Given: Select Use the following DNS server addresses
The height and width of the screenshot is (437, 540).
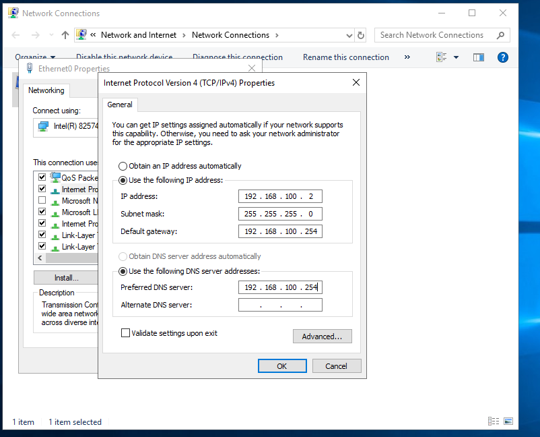Looking at the screenshot, I should click(123, 271).
